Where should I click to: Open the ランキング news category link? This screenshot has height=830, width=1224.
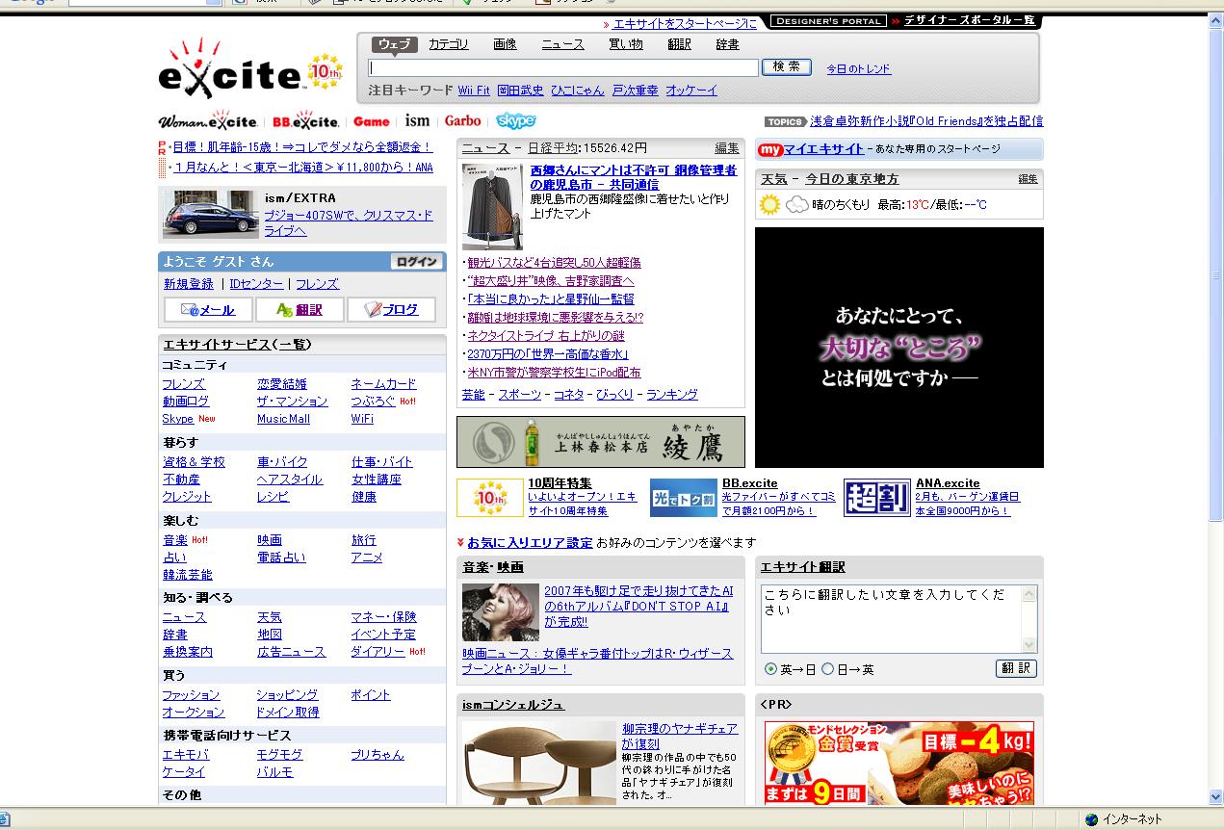tap(672, 395)
